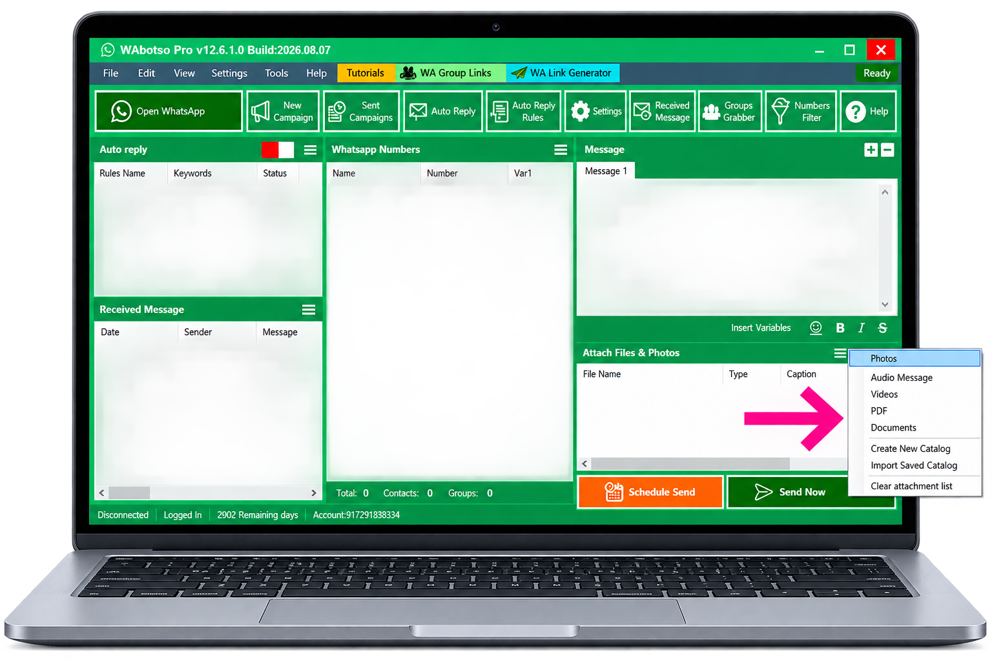Open WA Group Links
The height and width of the screenshot is (661, 992).
coord(450,73)
